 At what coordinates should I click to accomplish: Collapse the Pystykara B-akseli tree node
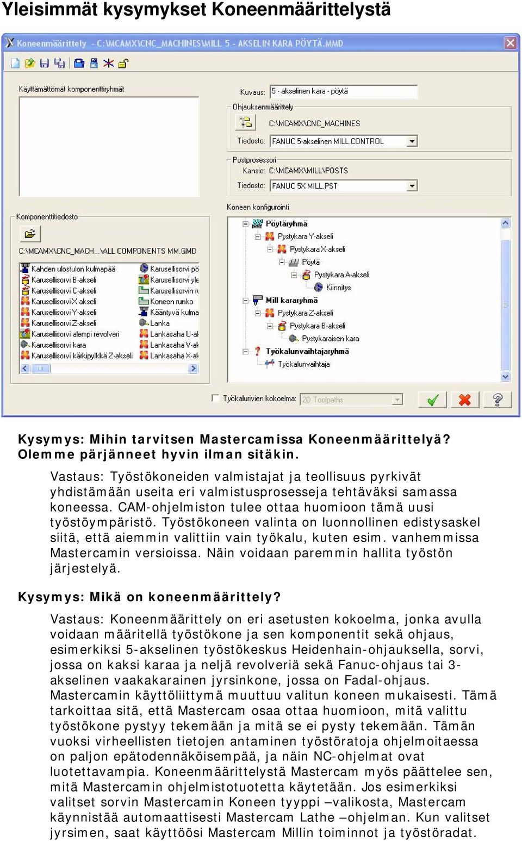tap(270, 326)
